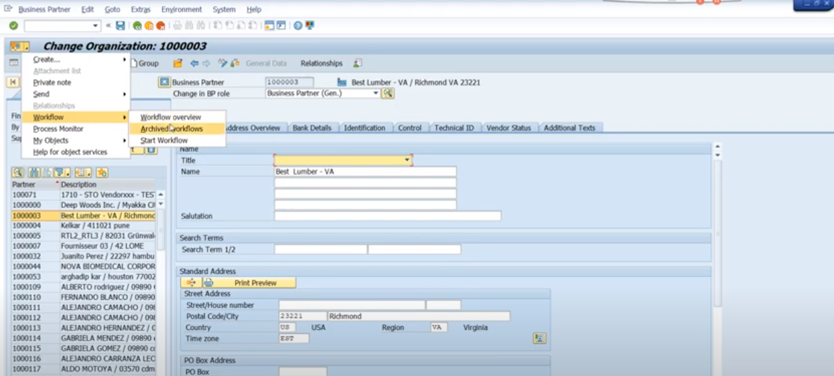Click the red Cancel icon in toolbar
The width and height of the screenshot is (834, 376).
tap(161, 25)
